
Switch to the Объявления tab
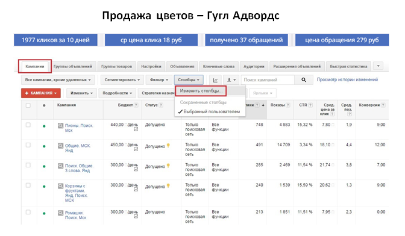click(x=182, y=67)
